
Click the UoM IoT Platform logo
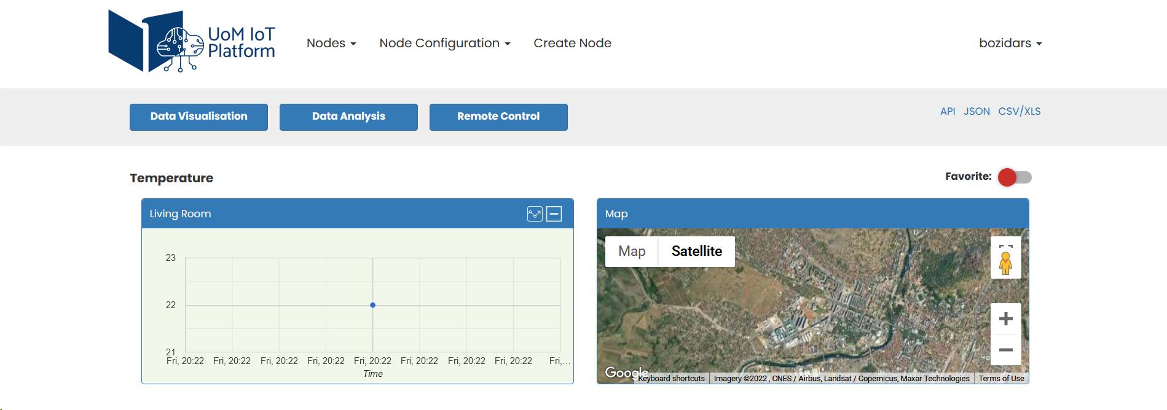192,42
